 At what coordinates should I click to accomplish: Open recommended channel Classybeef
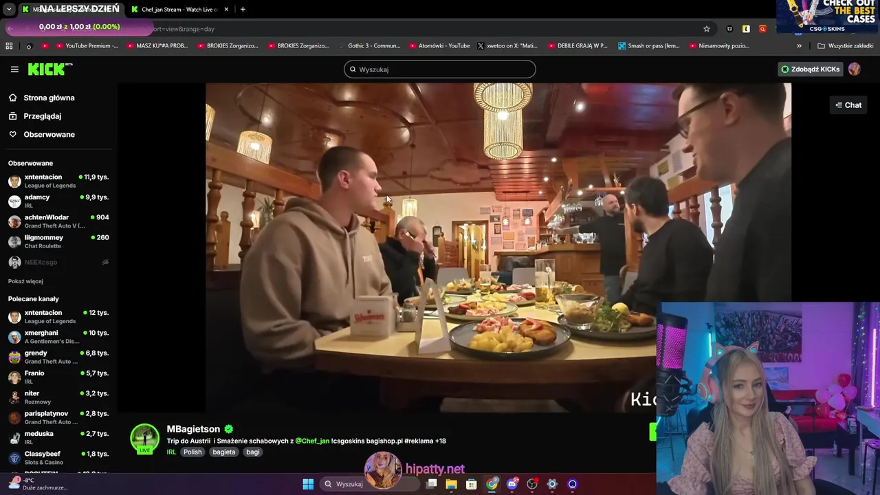tap(58, 458)
